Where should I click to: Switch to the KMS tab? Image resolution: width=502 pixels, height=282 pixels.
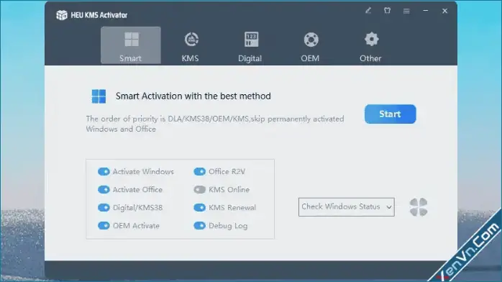(191, 47)
